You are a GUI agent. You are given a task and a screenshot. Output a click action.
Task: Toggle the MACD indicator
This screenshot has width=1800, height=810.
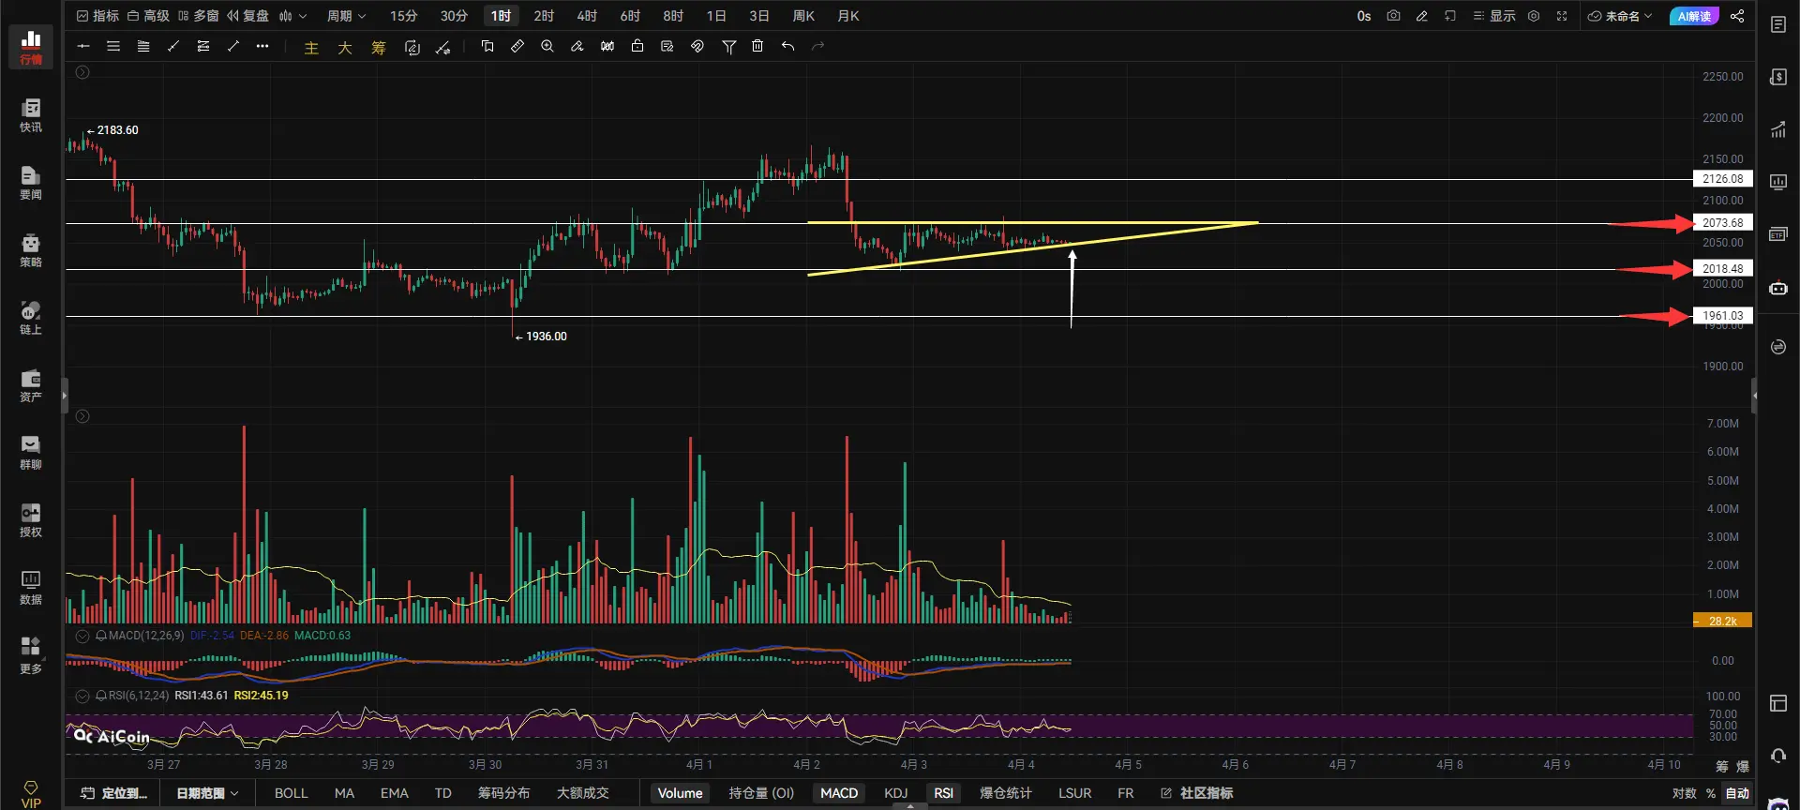coord(839,793)
